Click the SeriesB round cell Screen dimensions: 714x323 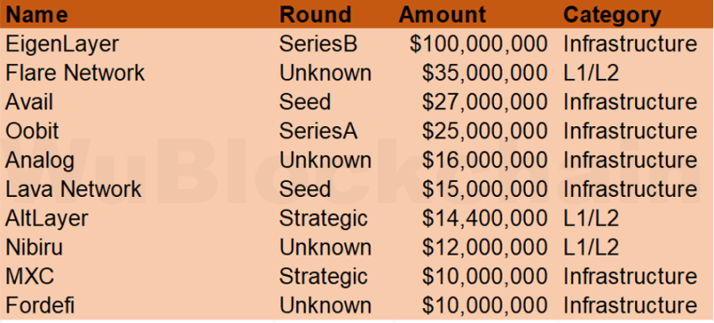(318, 44)
